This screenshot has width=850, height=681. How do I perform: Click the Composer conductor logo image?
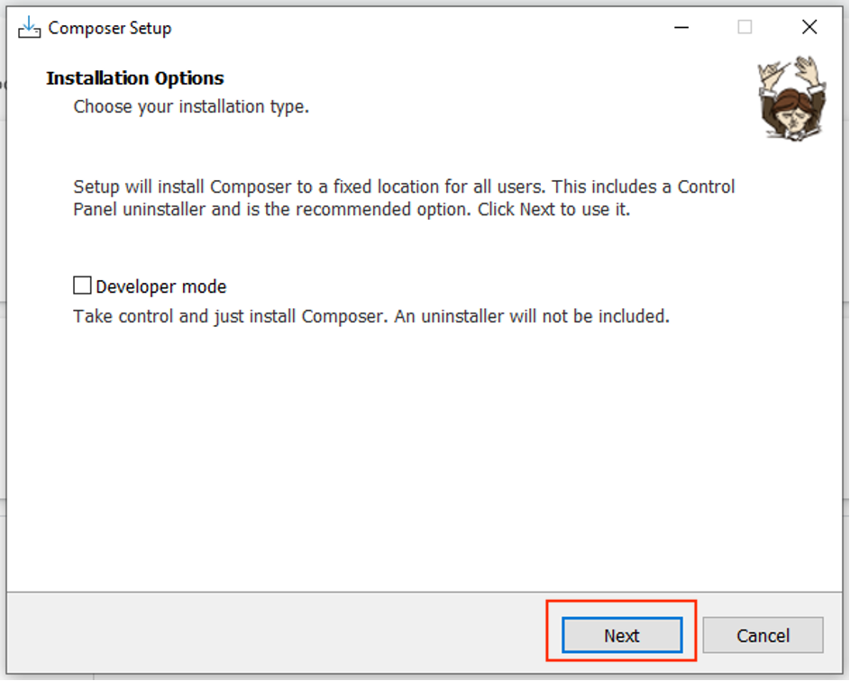[791, 98]
